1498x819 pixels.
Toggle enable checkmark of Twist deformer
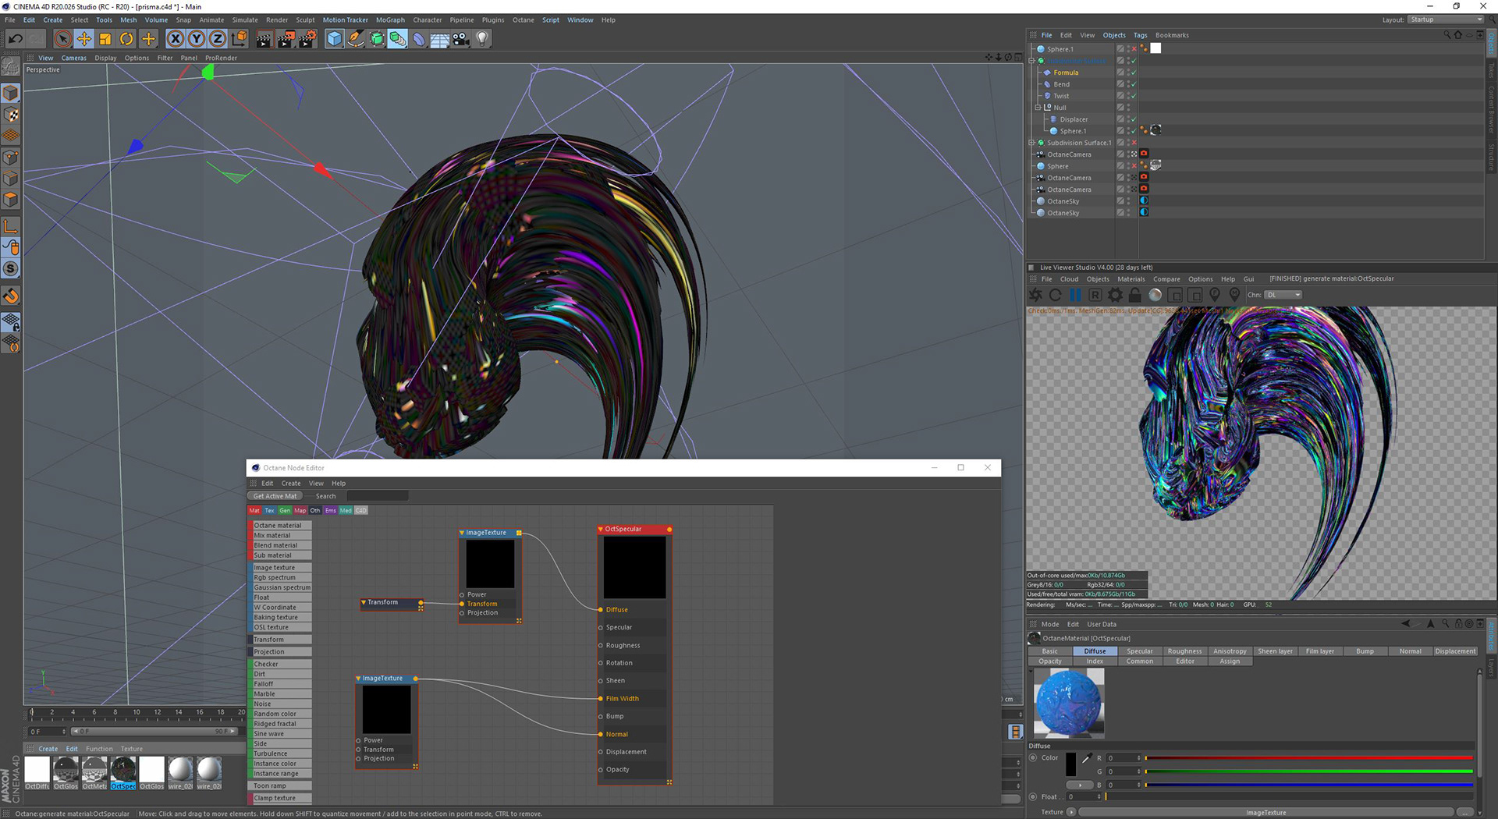click(1134, 96)
